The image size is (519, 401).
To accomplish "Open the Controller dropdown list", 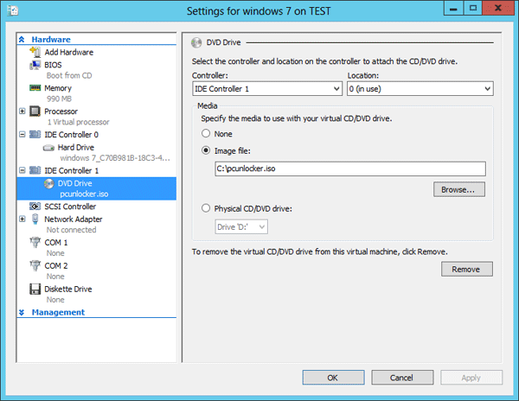I will [x=266, y=89].
